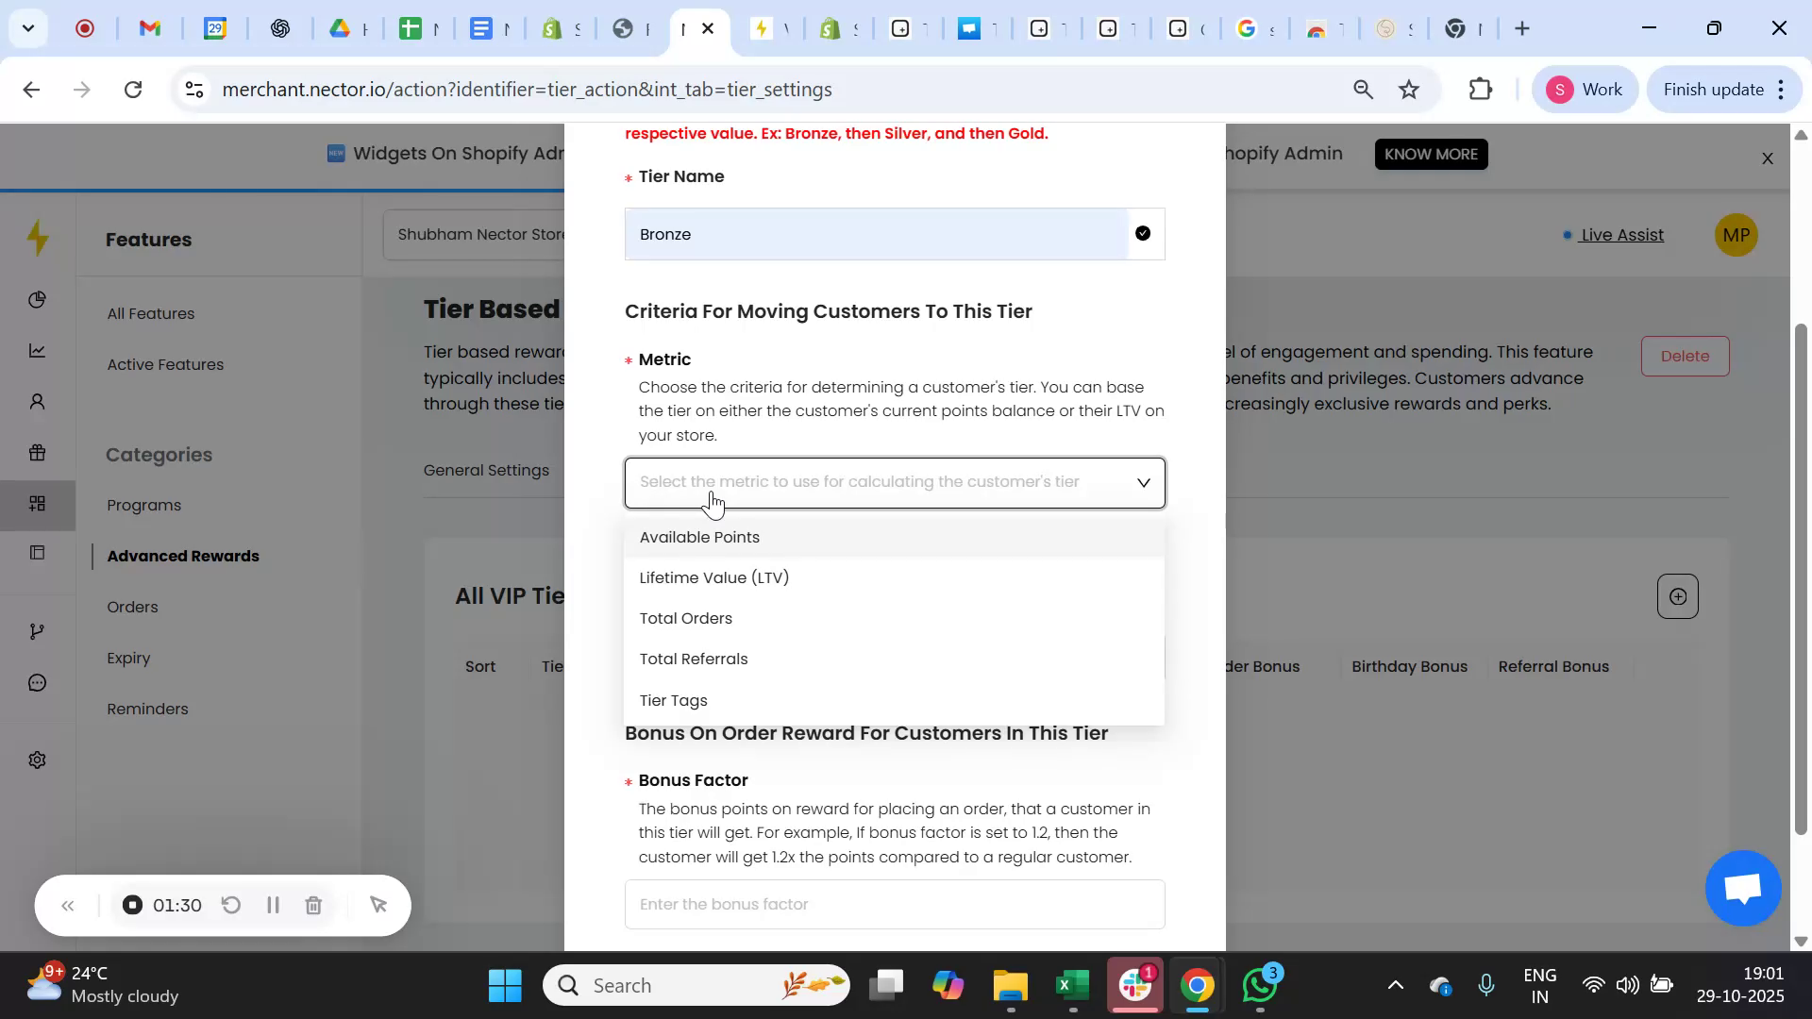1812x1019 pixels.
Task: Open the chat support bubble bottom right
Action: [1741, 888]
